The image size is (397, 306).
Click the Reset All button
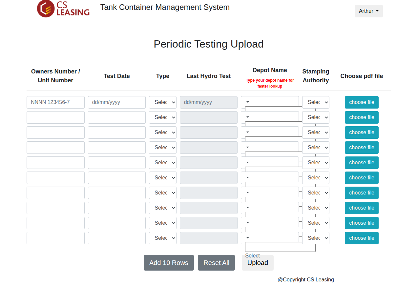pyautogui.click(x=216, y=263)
